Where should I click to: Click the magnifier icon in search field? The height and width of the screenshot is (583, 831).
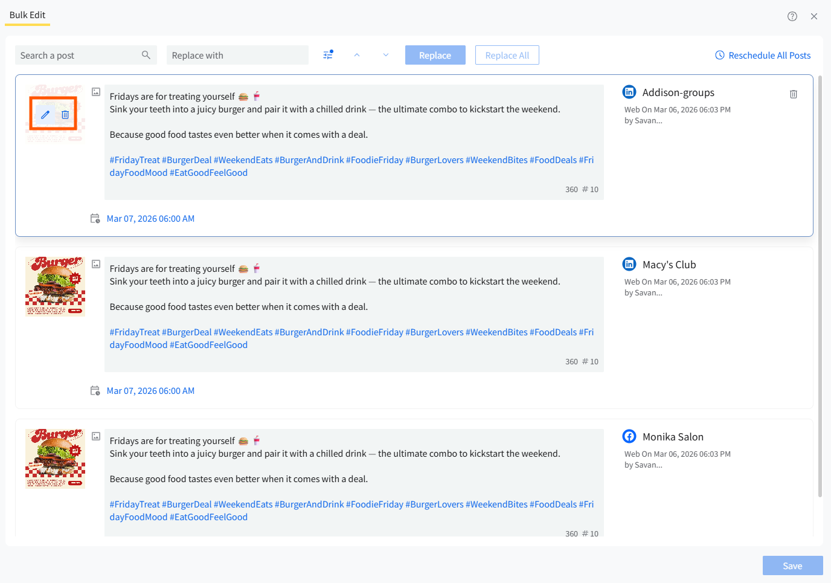(x=146, y=55)
